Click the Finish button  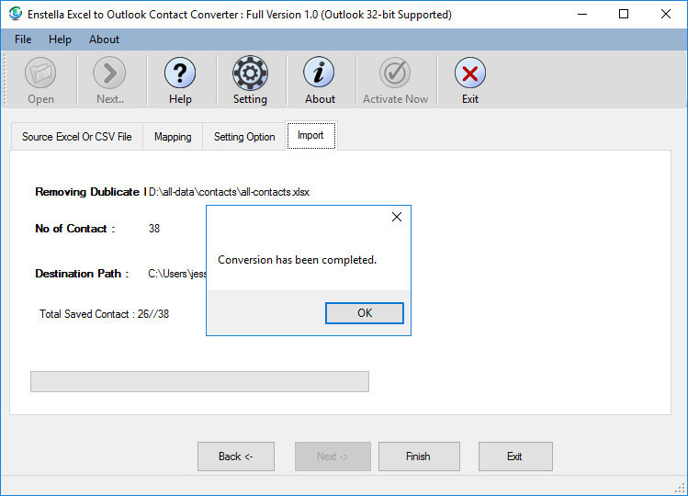(x=418, y=457)
